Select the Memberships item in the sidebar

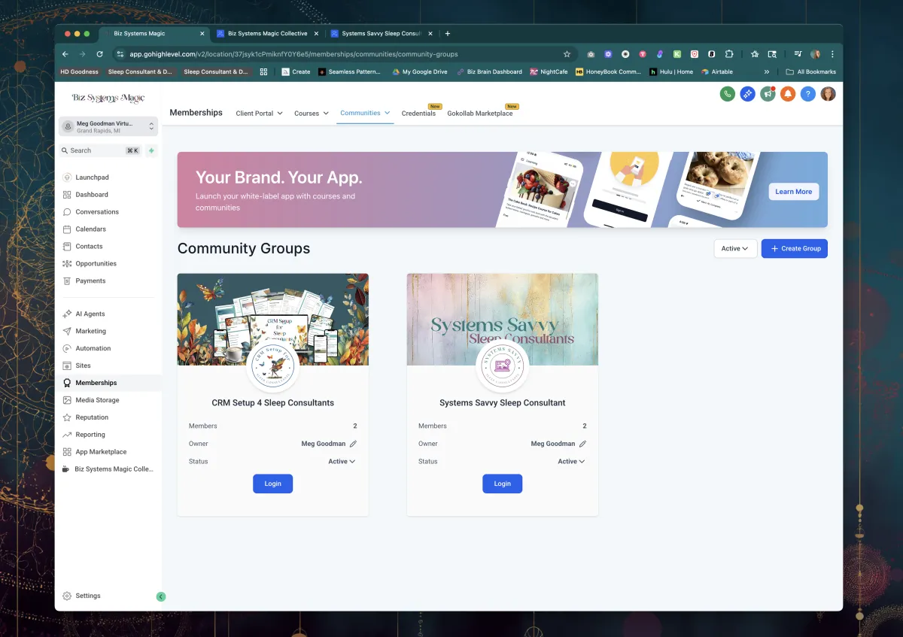108,383
